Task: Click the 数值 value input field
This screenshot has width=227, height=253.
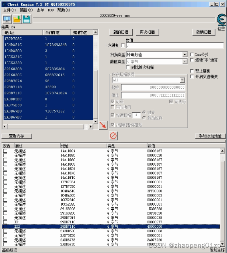Action: (175, 45)
